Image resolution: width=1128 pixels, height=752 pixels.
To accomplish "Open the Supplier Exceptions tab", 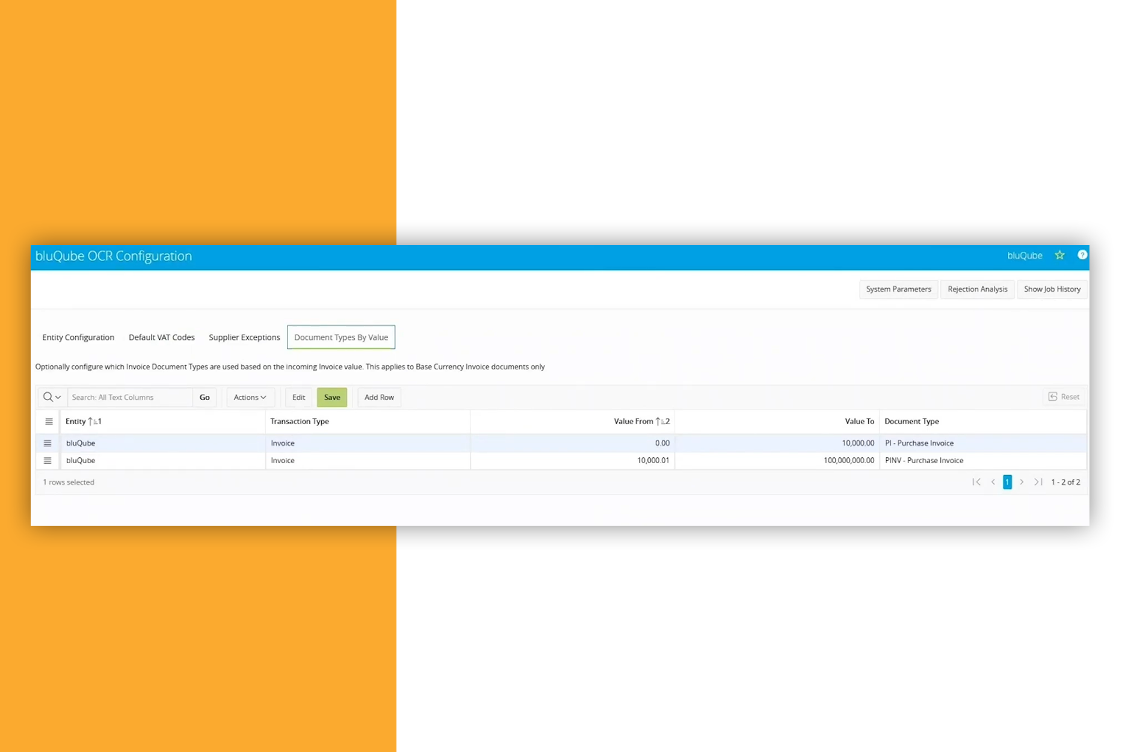I will point(244,337).
